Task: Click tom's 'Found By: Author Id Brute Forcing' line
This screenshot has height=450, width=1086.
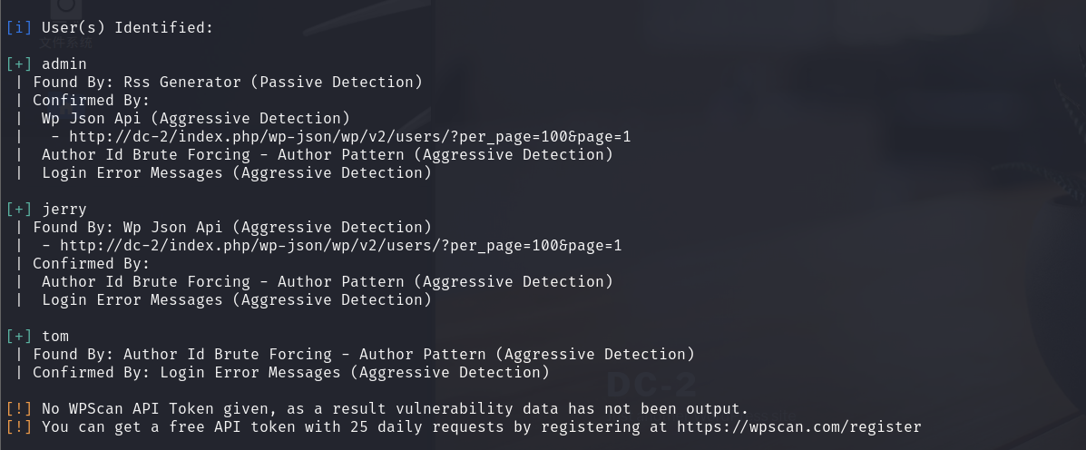Action: [x=364, y=355]
